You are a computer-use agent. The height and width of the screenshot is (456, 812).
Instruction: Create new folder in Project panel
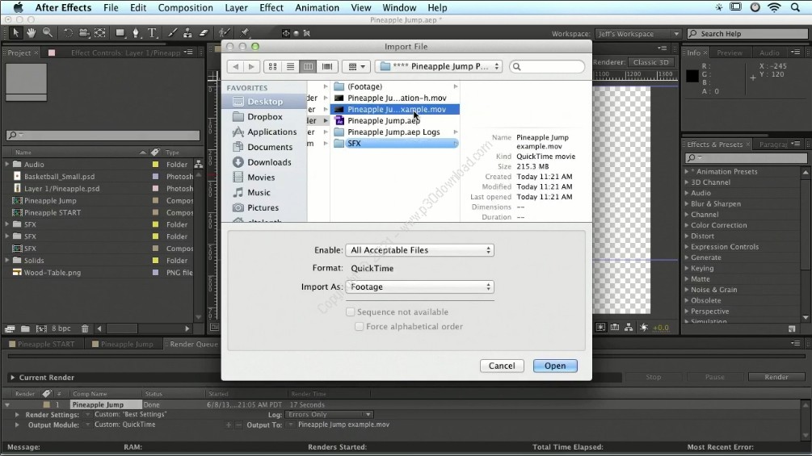(x=25, y=328)
